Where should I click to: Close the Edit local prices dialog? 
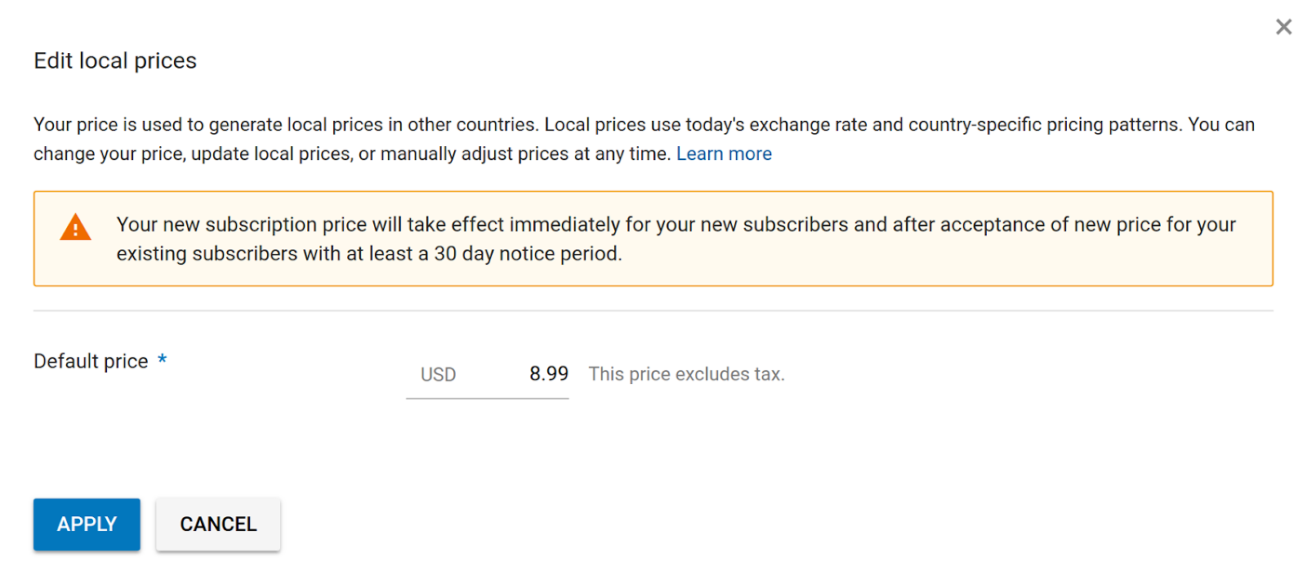pyautogui.click(x=1283, y=27)
